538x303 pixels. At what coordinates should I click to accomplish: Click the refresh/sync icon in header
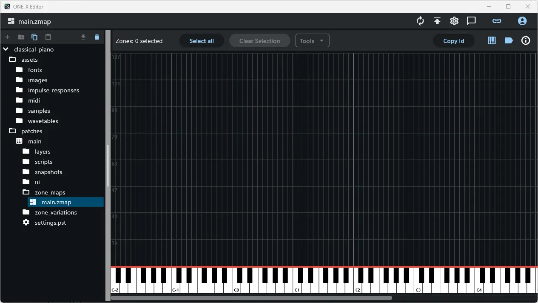click(420, 21)
